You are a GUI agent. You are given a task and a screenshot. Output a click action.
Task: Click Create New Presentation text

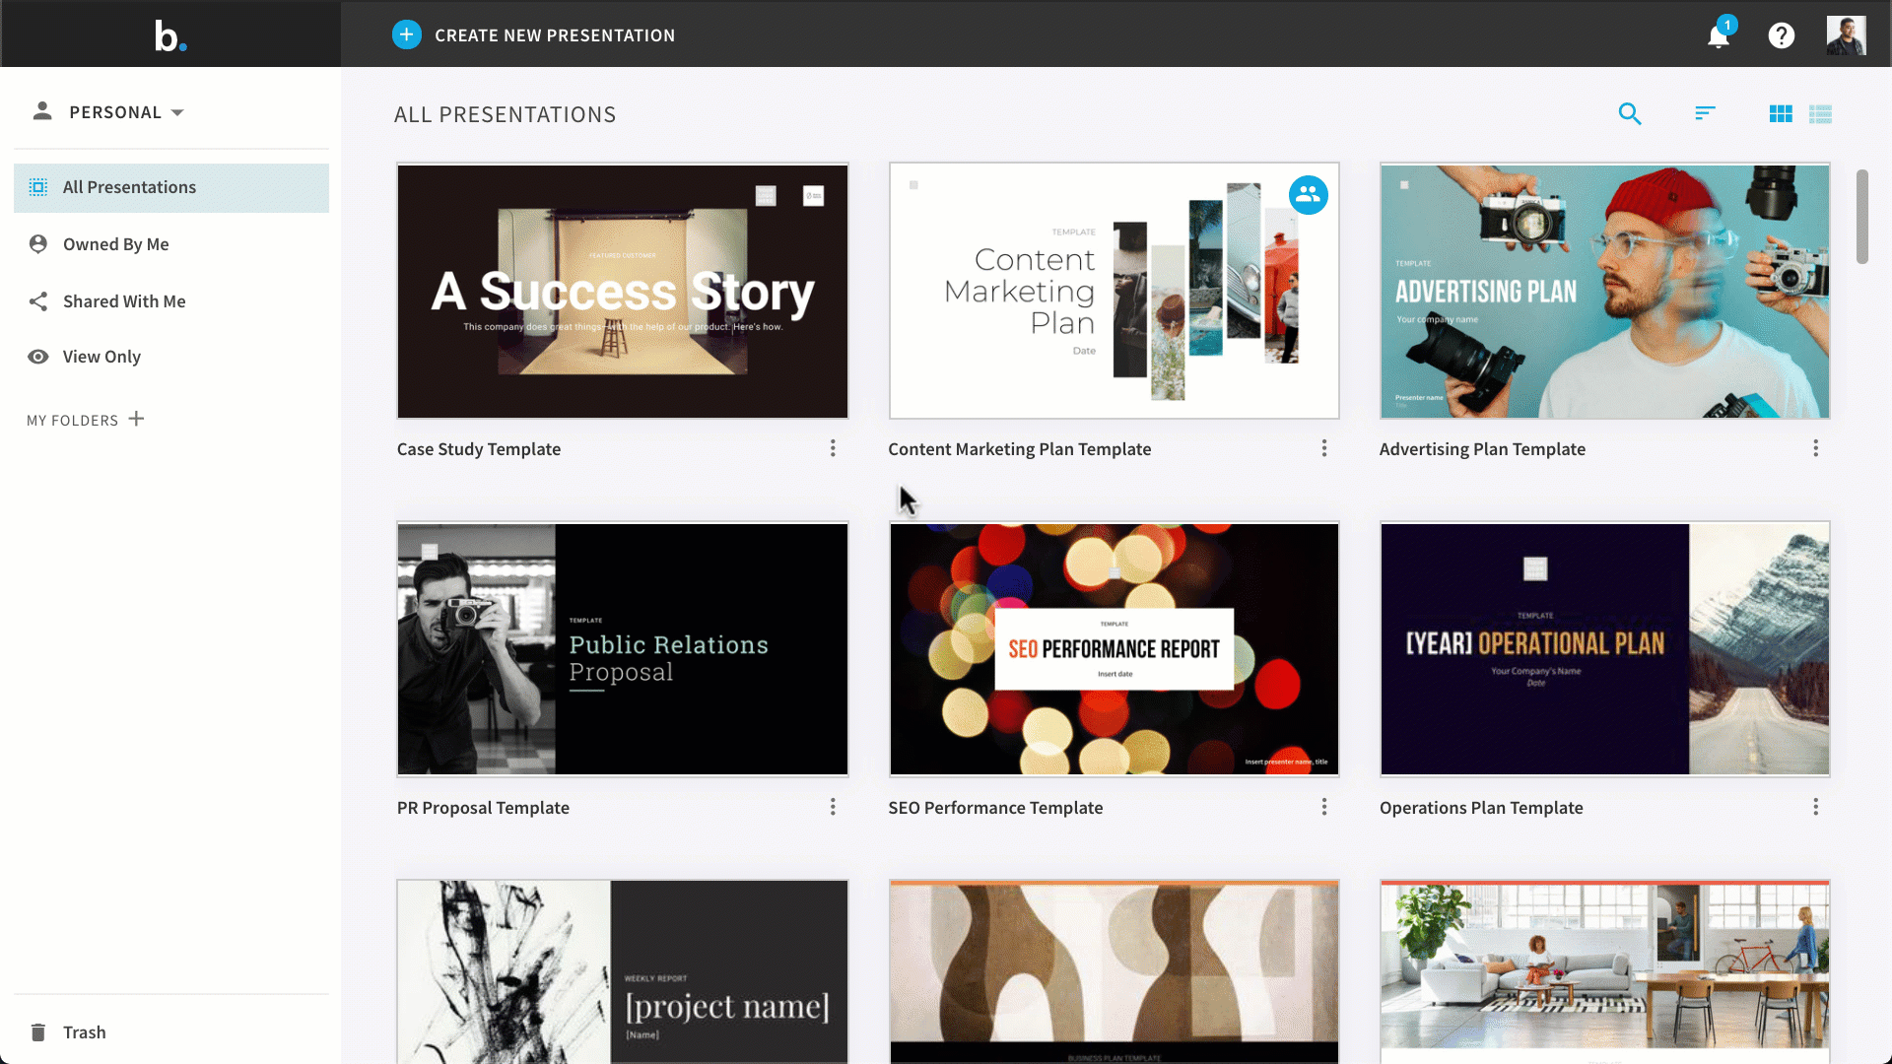(x=555, y=35)
